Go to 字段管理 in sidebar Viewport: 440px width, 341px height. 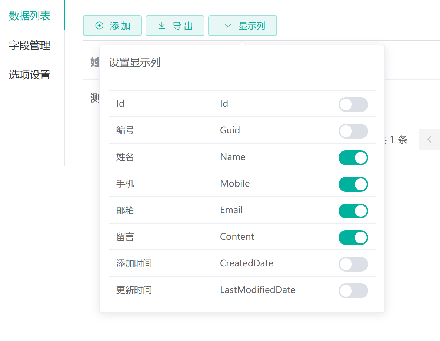(30, 45)
